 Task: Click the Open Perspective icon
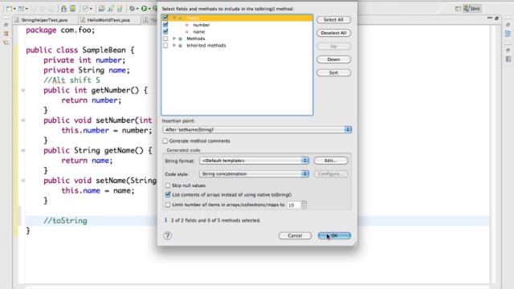point(458,9)
